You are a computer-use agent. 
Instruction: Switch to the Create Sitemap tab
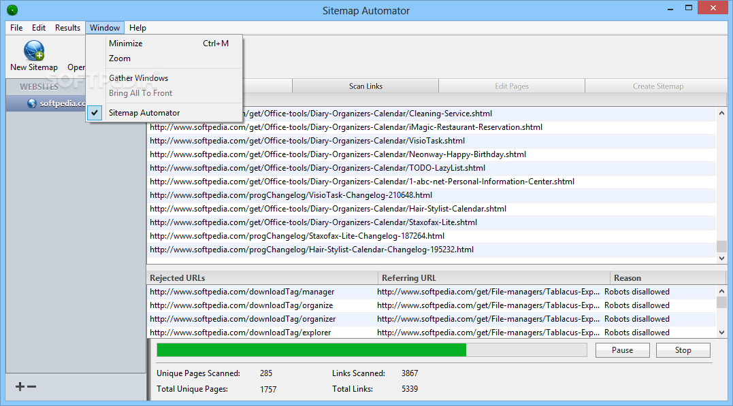pyautogui.click(x=657, y=86)
